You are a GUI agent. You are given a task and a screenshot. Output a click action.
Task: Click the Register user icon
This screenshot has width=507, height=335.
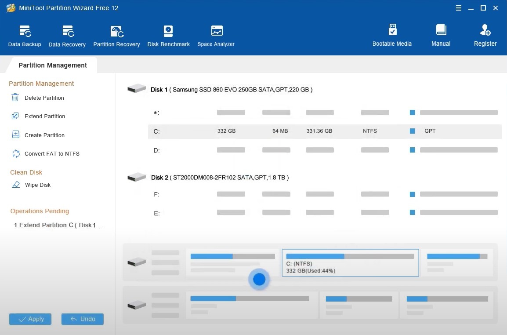click(x=485, y=35)
